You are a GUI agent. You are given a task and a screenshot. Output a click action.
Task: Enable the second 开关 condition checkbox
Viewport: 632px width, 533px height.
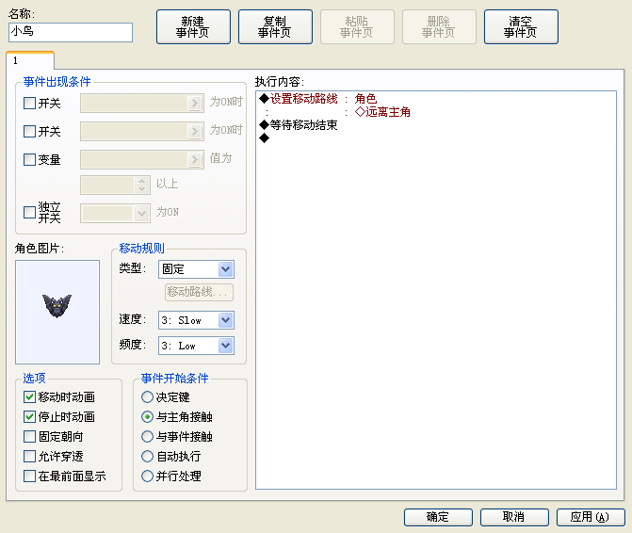pyautogui.click(x=29, y=131)
